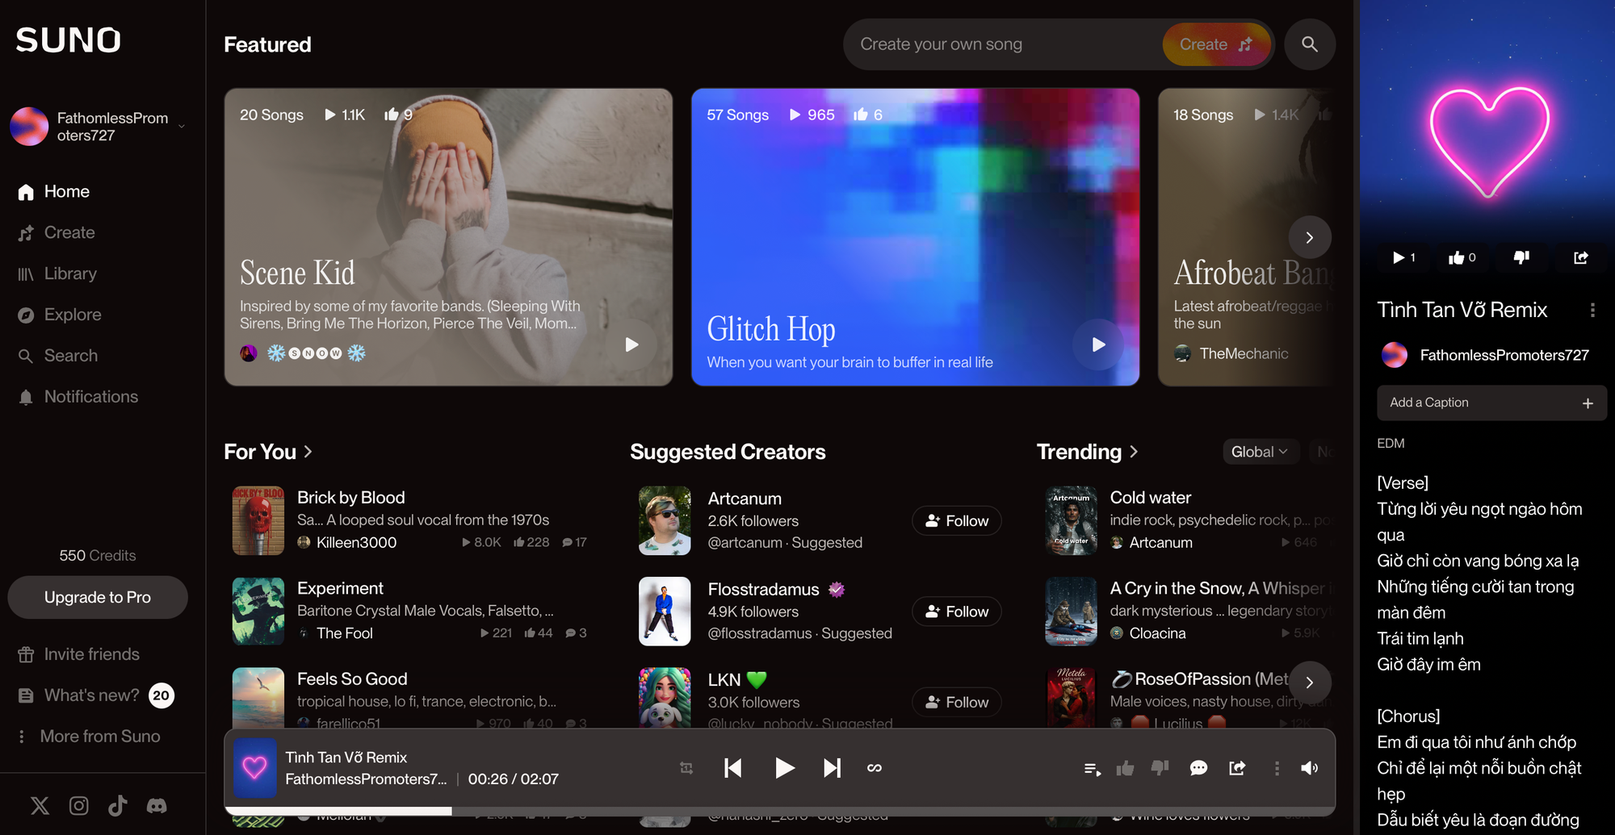This screenshot has width=1615, height=835.
Task: Like Tình Tan Vỡ Remix in right panel
Action: 1462,257
